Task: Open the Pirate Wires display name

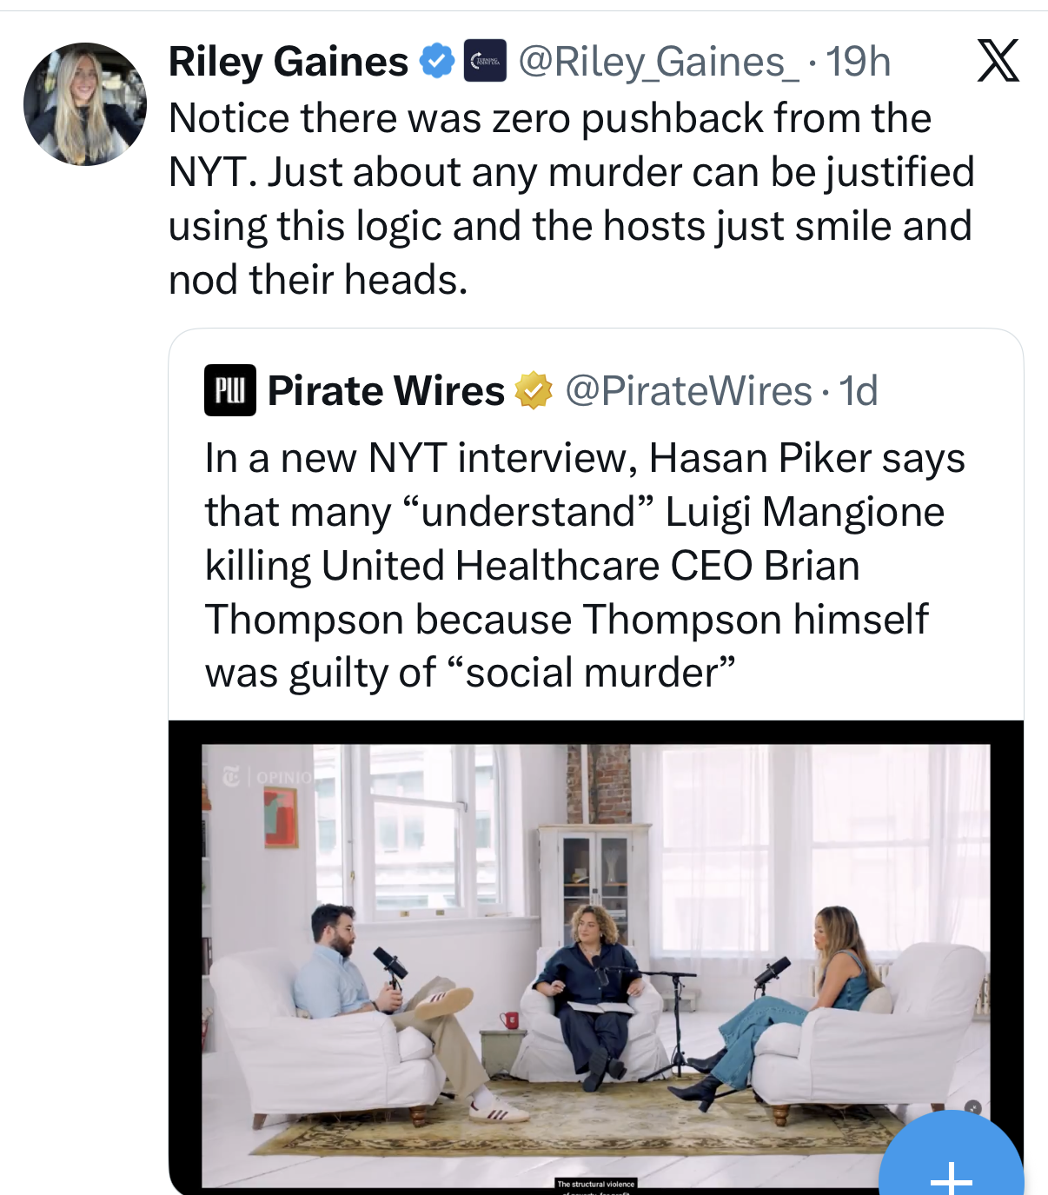Action: tap(386, 390)
